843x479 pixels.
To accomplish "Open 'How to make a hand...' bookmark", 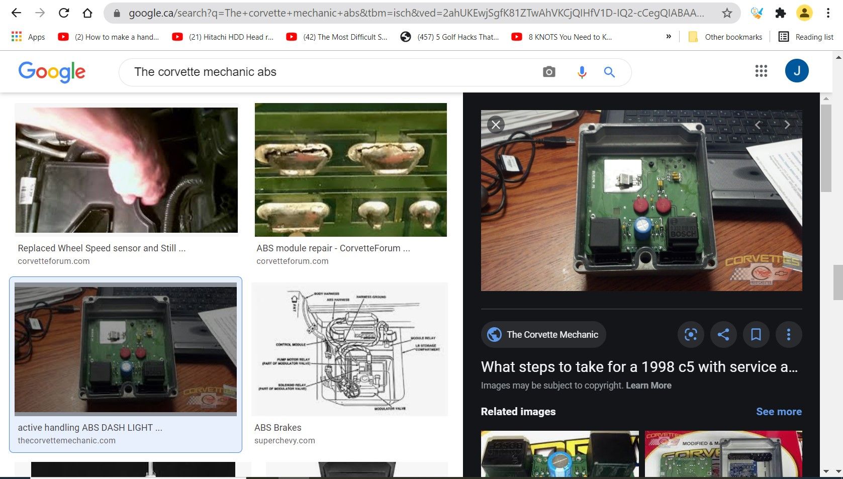I will (109, 37).
